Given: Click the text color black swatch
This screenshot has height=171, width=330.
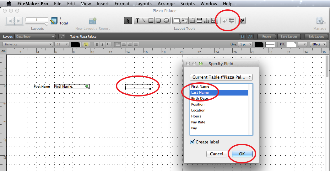Looking at the screenshot, I should (76, 44).
